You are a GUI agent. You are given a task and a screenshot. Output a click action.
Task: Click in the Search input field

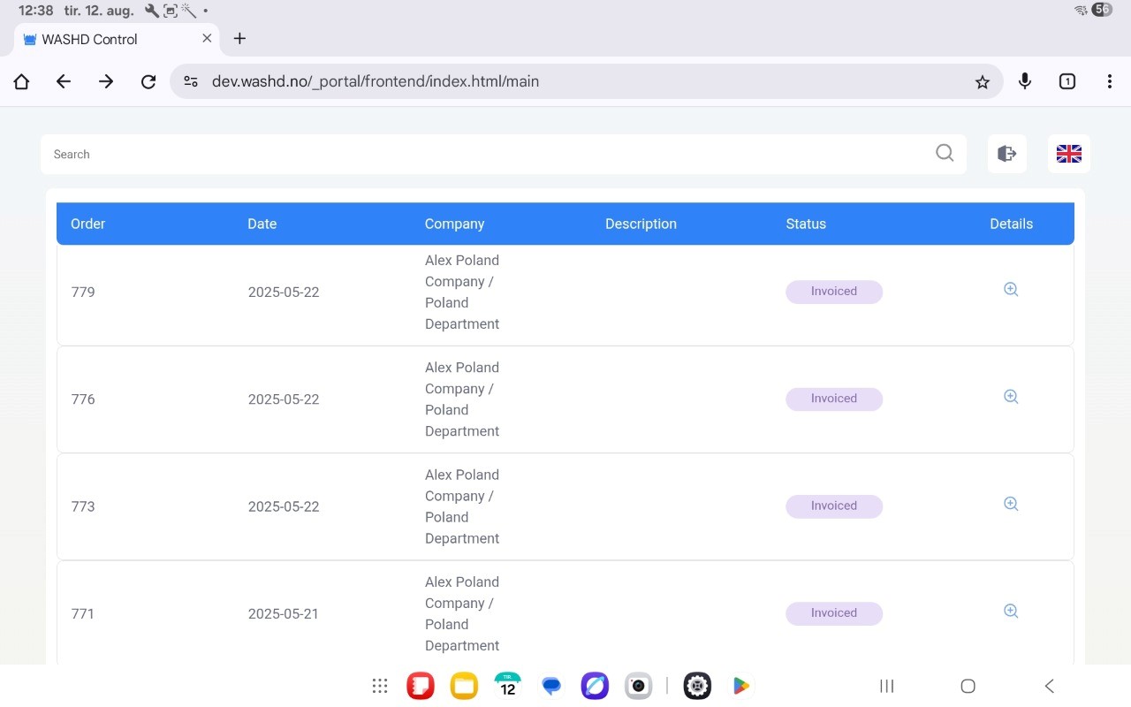(x=486, y=154)
